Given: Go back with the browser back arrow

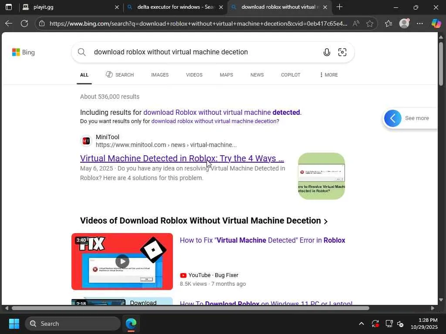Looking at the screenshot, I should [9, 23].
